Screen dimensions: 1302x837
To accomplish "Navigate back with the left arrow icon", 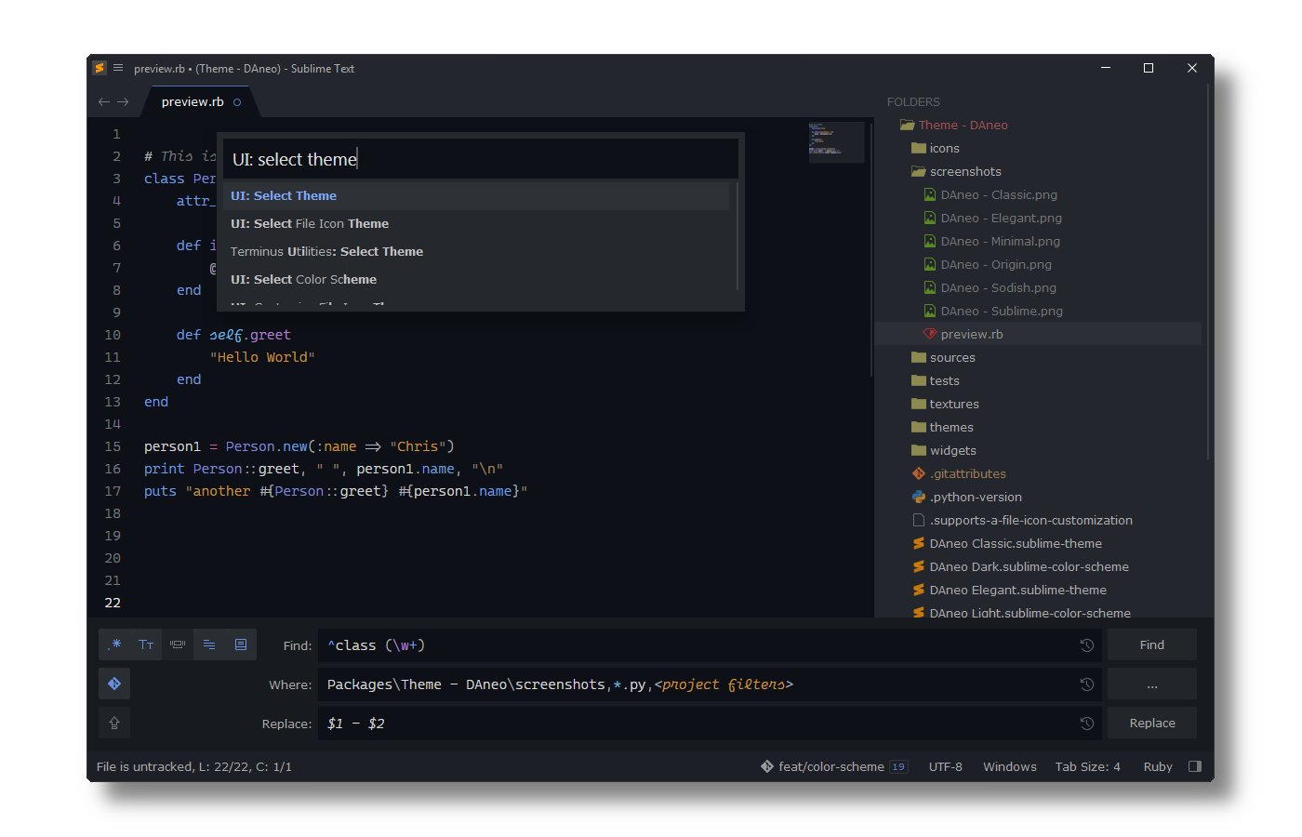I will point(104,102).
